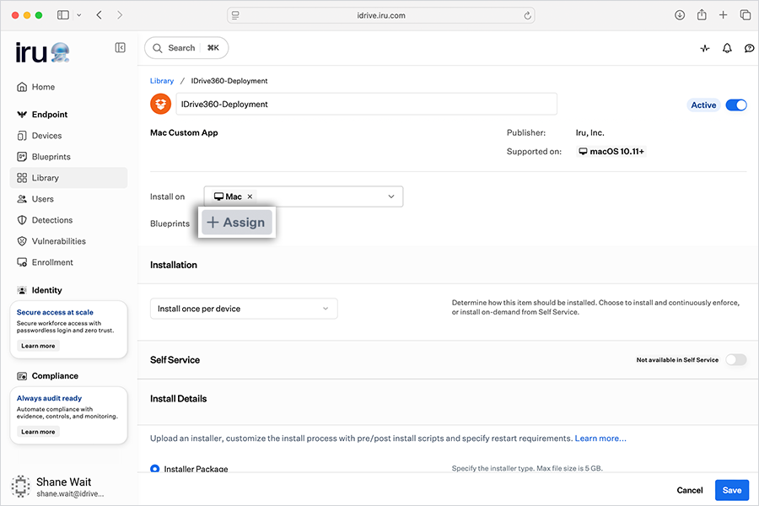Click Learn more under Always audit ready

[38, 432]
